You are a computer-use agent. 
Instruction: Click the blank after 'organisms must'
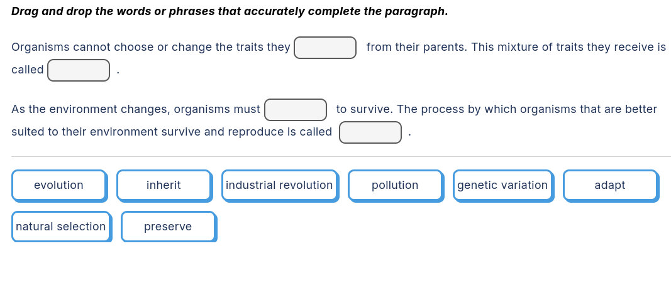coord(296,110)
